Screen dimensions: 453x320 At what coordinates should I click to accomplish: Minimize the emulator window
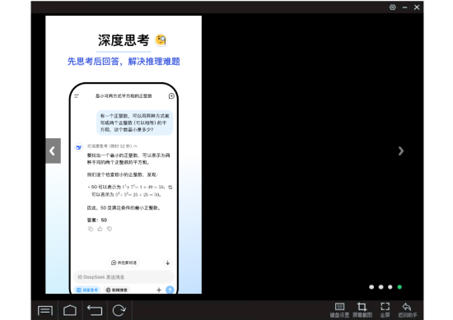tap(404, 7)
